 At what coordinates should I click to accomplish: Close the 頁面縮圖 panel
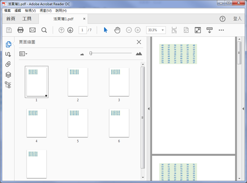tap(139, 42)
